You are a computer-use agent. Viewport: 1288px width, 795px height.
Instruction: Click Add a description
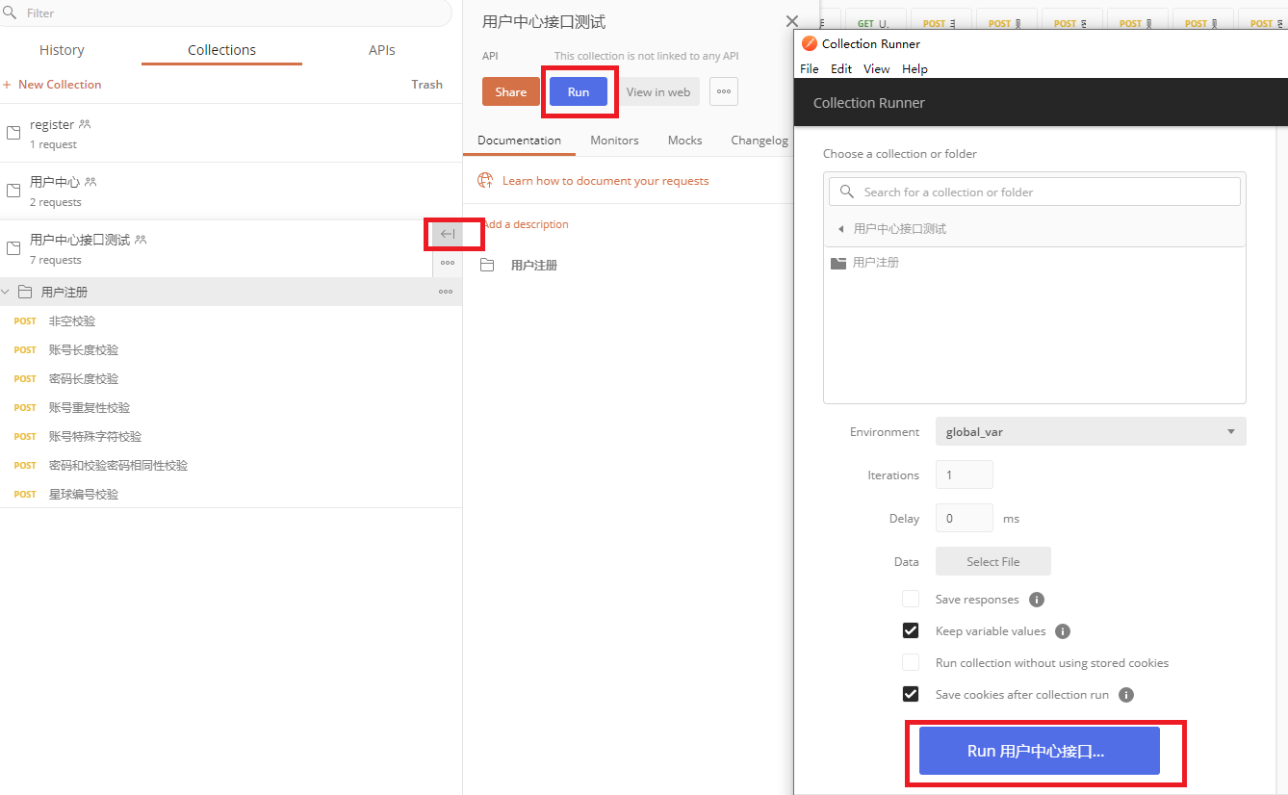coord(526,223)
